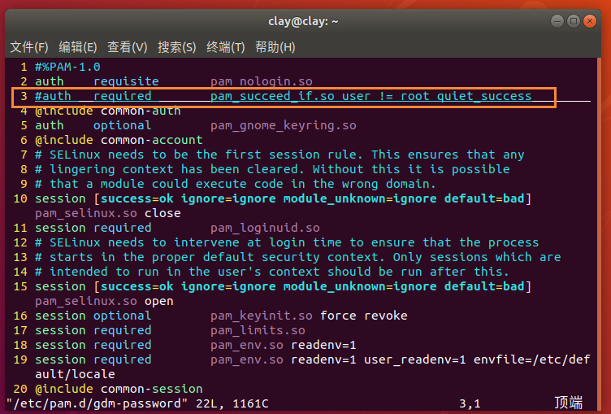Click line number 10 in the gutter
The width and height of the screenshot is (611, 414).
(20, 198)
